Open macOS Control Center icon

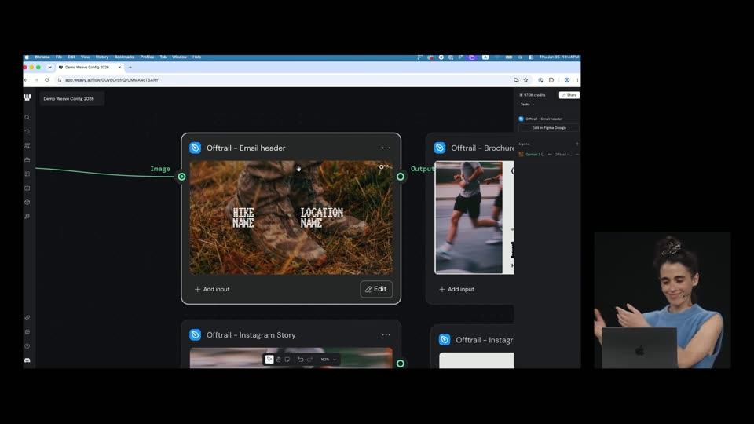point(531,57)
